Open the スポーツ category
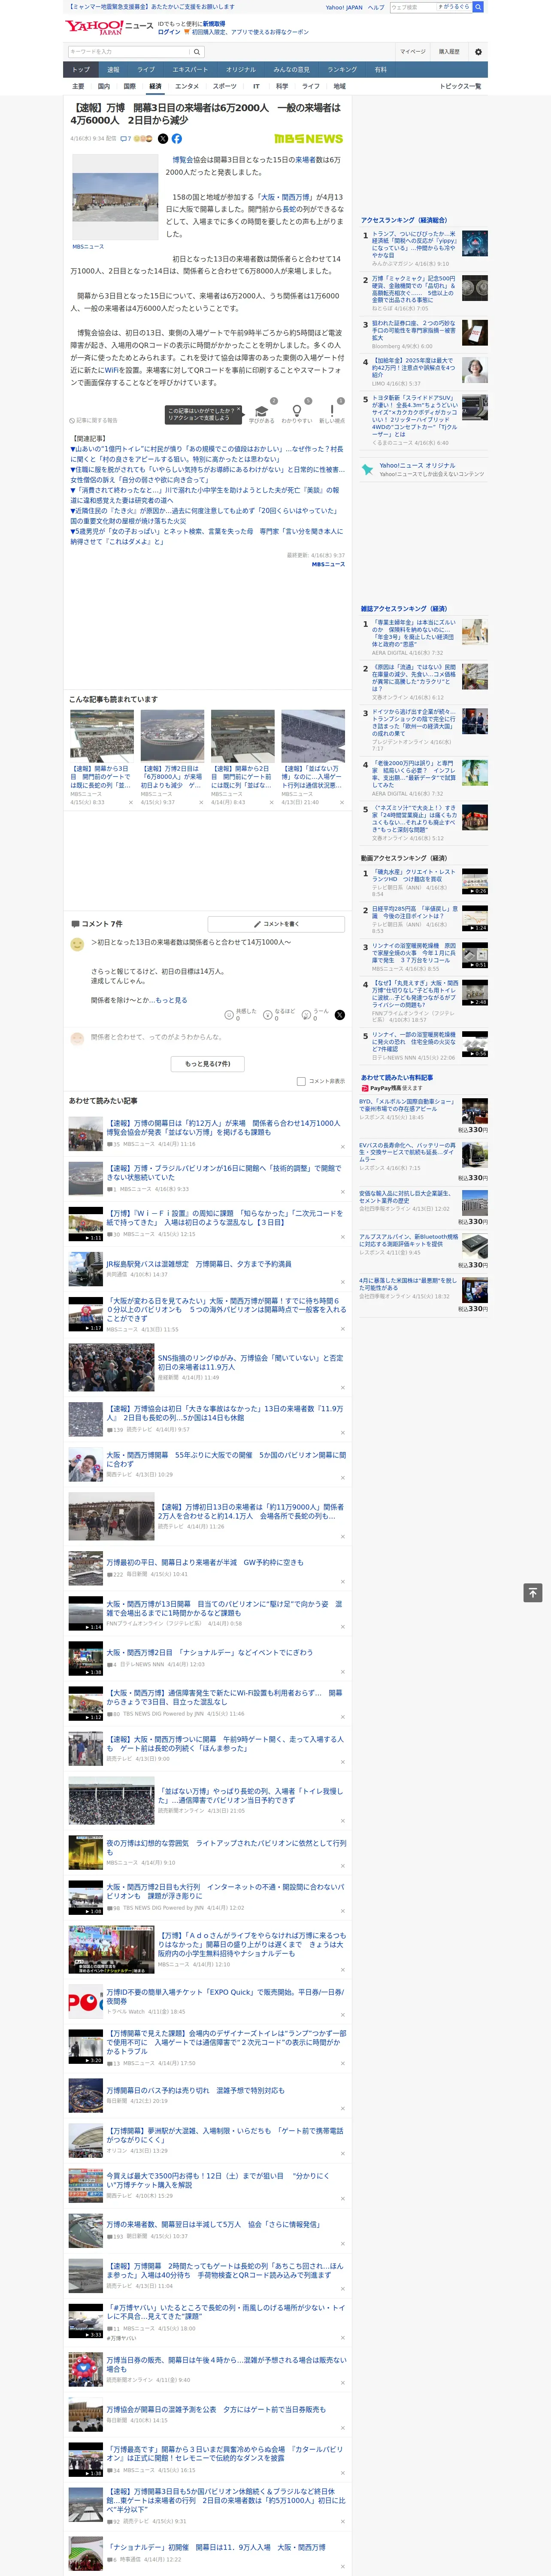The width and height of the screenshot is (551, 2576). click(225, 86)
